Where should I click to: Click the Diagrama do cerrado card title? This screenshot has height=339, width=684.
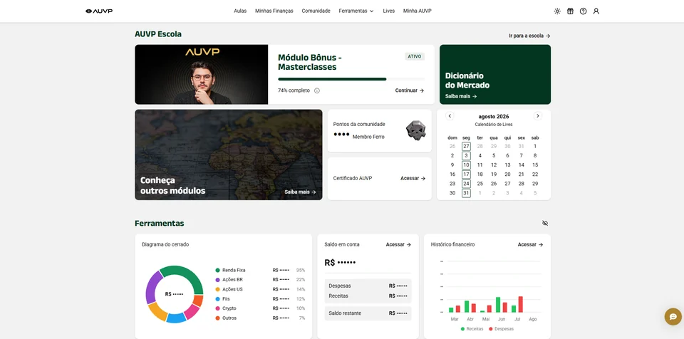point(165,245)
